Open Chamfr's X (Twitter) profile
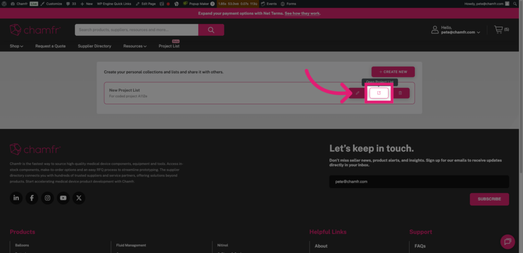This screenshot has width=523, height=253. [x=79, y=198]
